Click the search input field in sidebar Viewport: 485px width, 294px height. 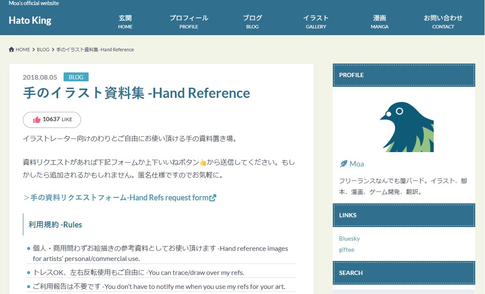pyautogui.click(x=404, y=291)
